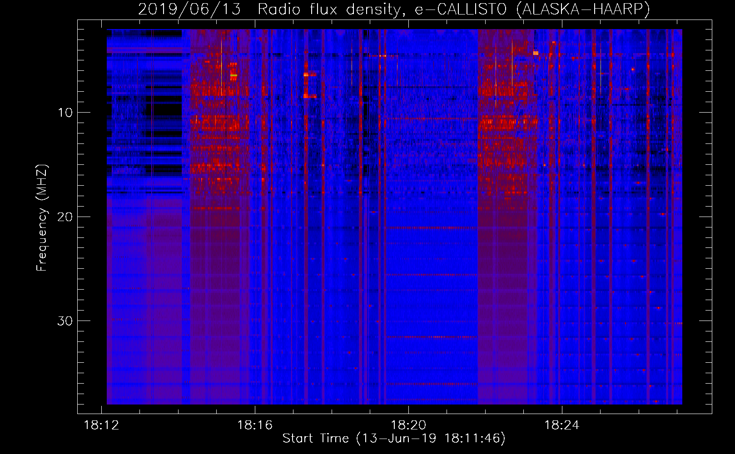Click the '18:12' time tick label
The height and width of the screenshot is (454, 735).
[x=101, y=425]
